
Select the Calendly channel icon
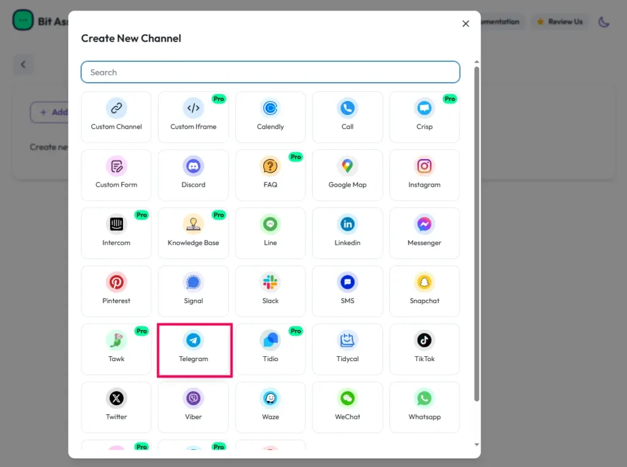click(x=270, y=109)
